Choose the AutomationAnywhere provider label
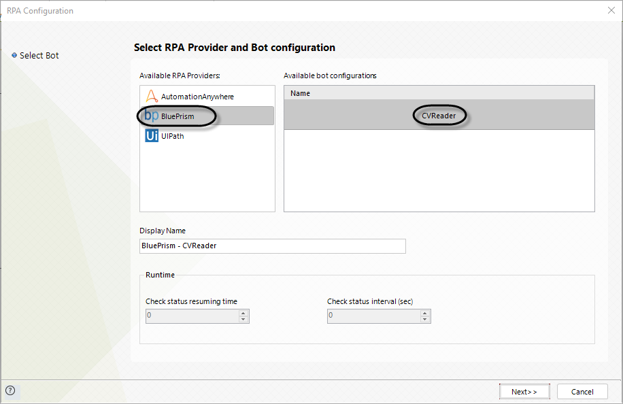 coord(197,97)
